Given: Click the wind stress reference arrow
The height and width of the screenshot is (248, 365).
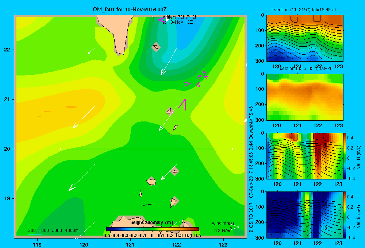Looking at the screenshot, I should coord(224,227).
